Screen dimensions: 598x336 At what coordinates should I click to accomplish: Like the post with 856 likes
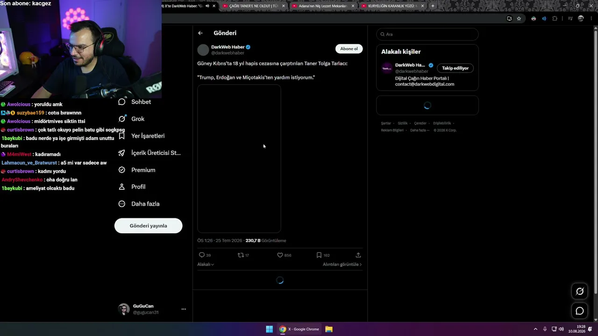tap(280, 255)
